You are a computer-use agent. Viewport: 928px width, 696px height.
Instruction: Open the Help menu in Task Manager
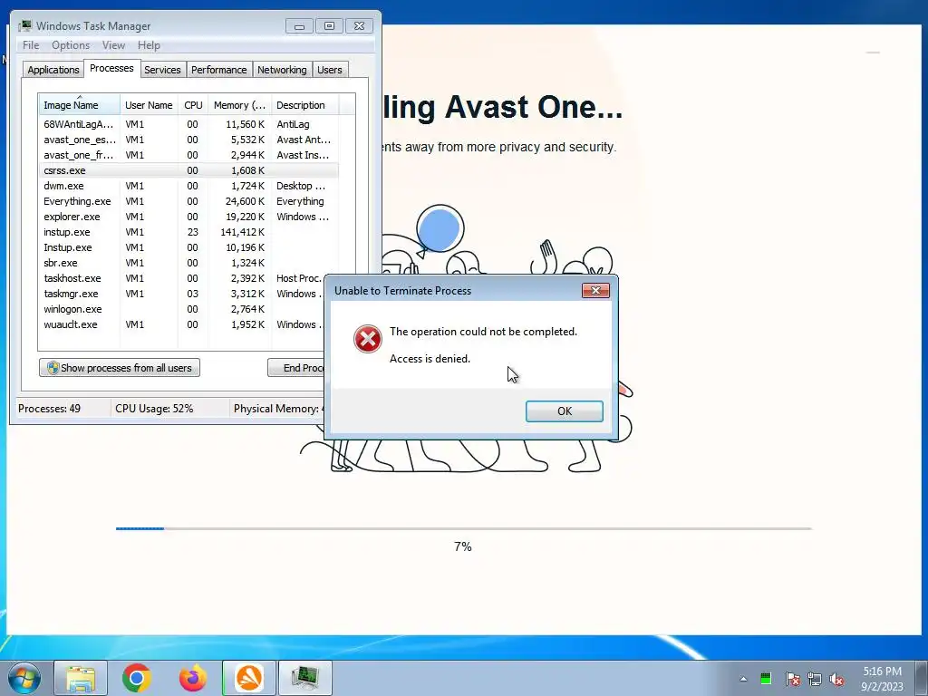pos(149,45)
